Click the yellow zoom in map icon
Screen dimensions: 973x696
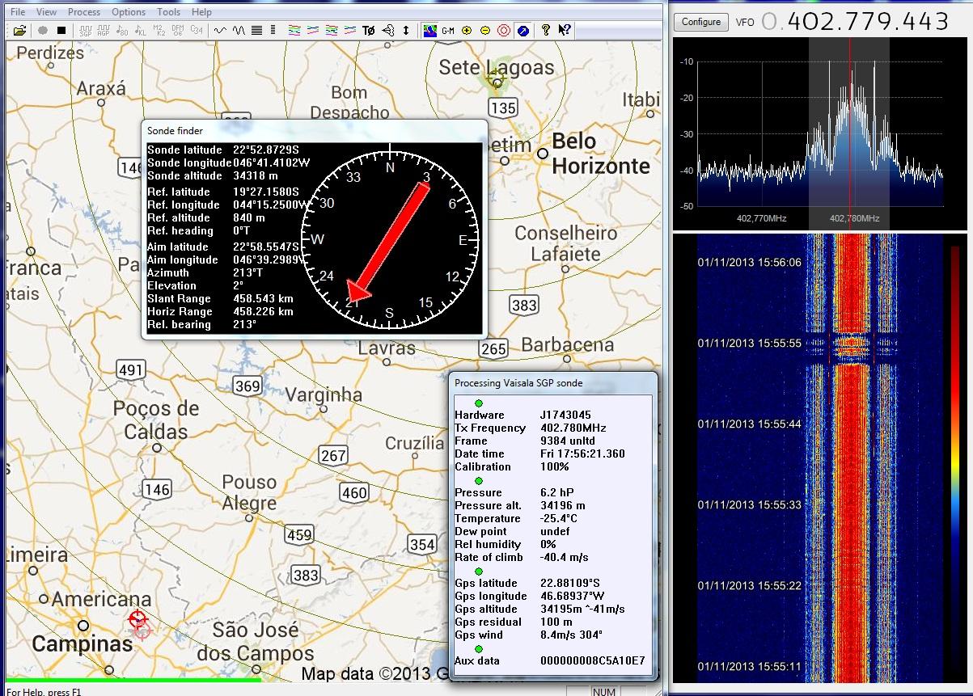467,31
